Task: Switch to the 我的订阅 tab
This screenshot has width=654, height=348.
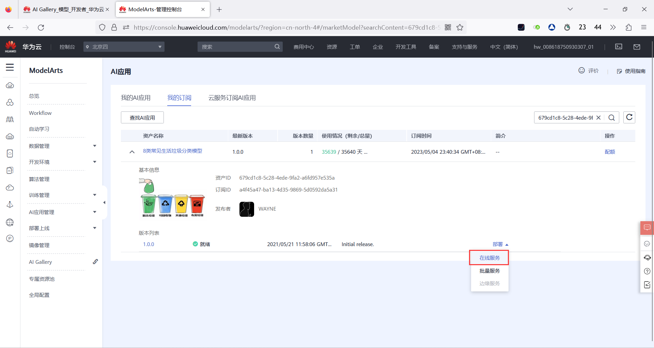Action: pyautogui.click(x=179, y=98)
